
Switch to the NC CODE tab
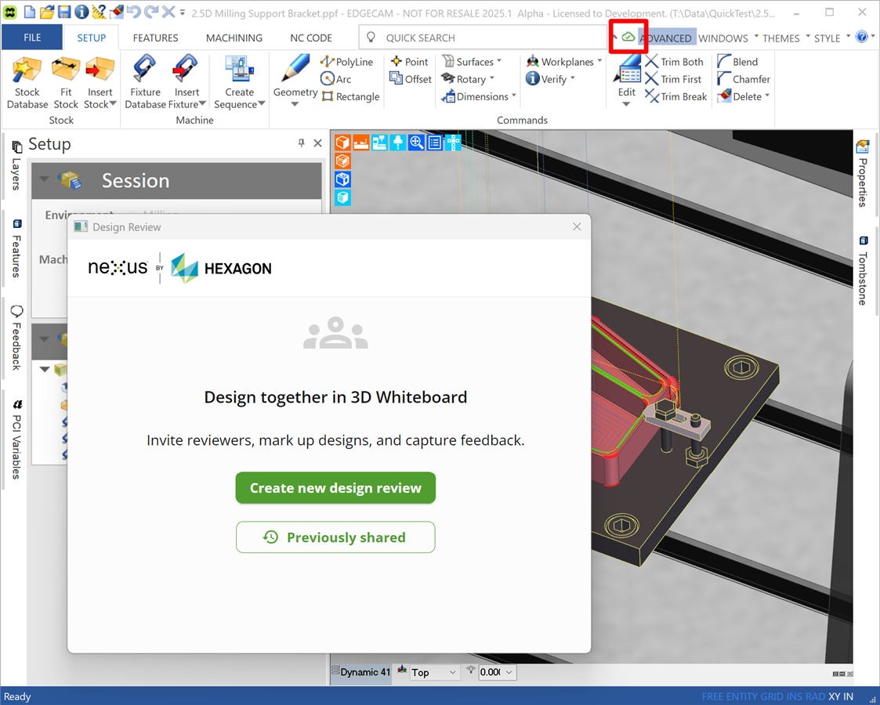tap(311, 38)
